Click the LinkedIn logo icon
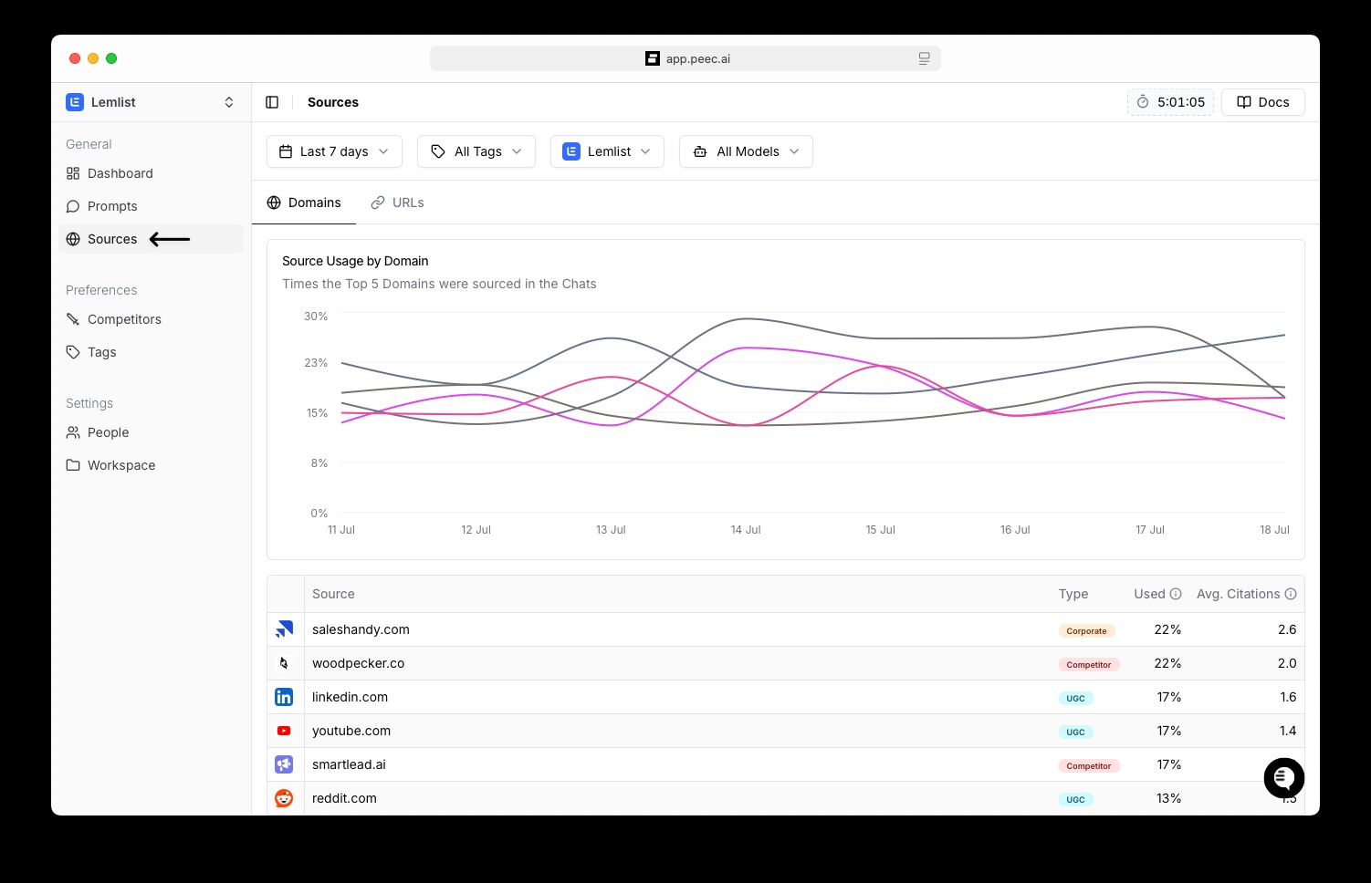This screenshot has height=883, width=1371. 285,697
